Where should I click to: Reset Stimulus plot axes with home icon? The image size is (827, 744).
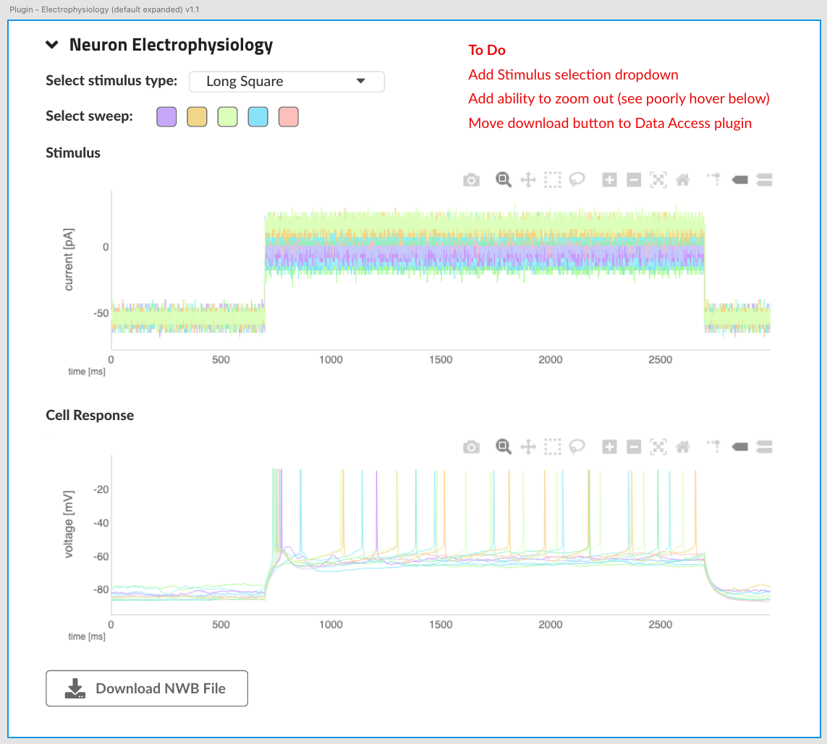(683, 180)
